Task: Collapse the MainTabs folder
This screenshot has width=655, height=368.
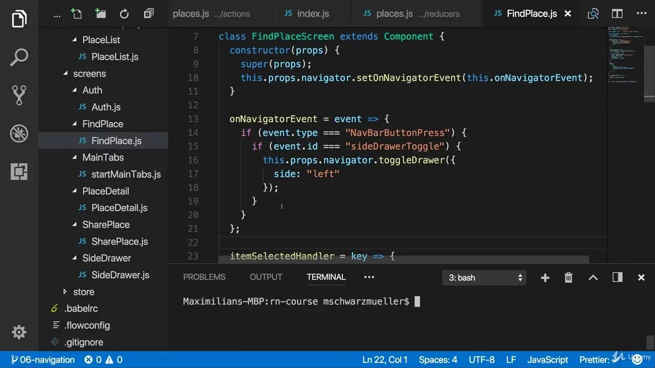Action: tap(103, 157)
